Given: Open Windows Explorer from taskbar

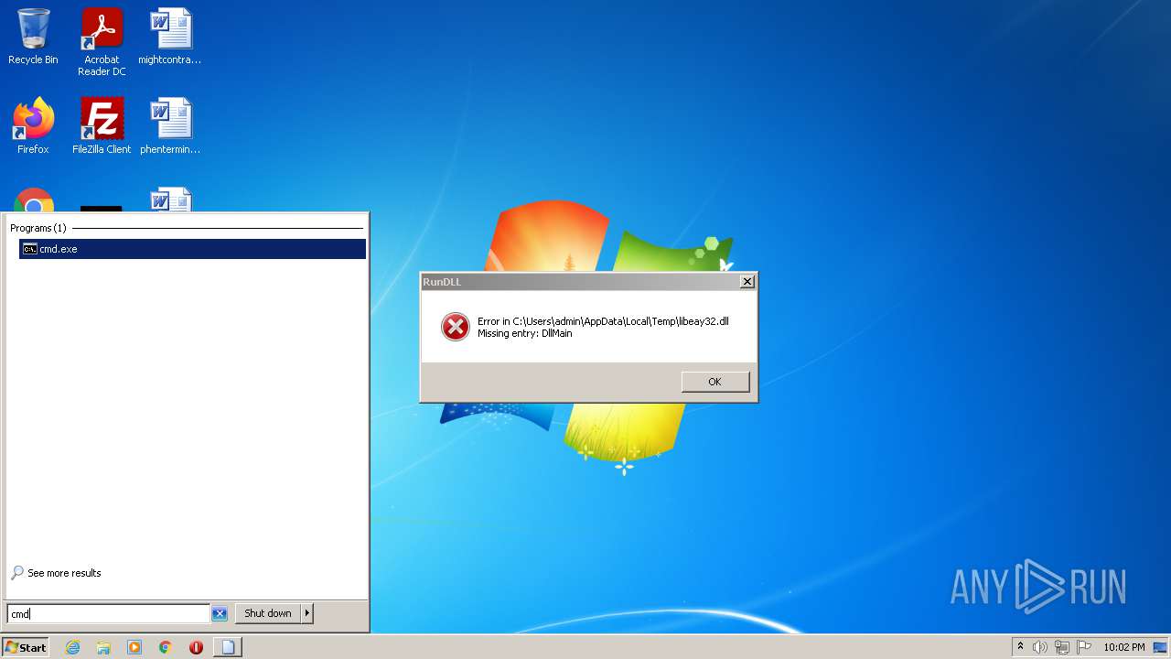Looking at the screenshot, I should click(x=103, y=647).
